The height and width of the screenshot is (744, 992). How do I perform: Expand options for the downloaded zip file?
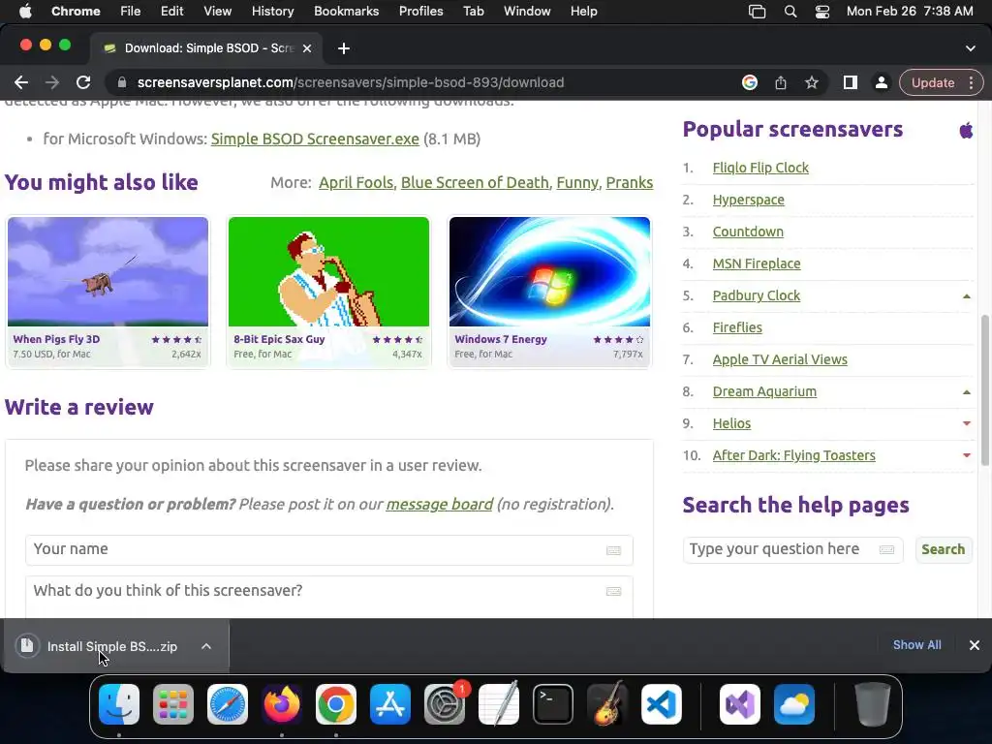point(206,646)
